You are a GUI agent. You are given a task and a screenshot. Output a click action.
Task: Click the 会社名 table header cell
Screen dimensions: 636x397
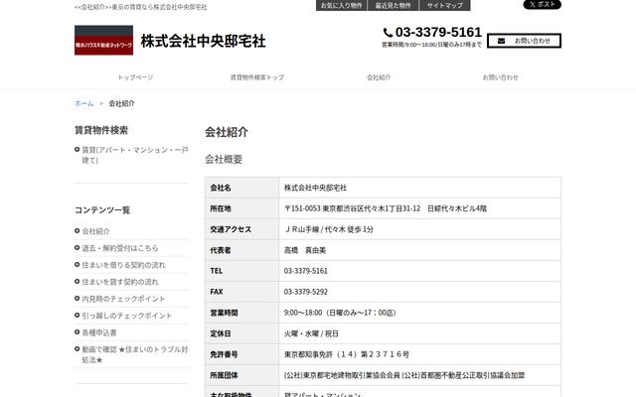coord(242,188)
